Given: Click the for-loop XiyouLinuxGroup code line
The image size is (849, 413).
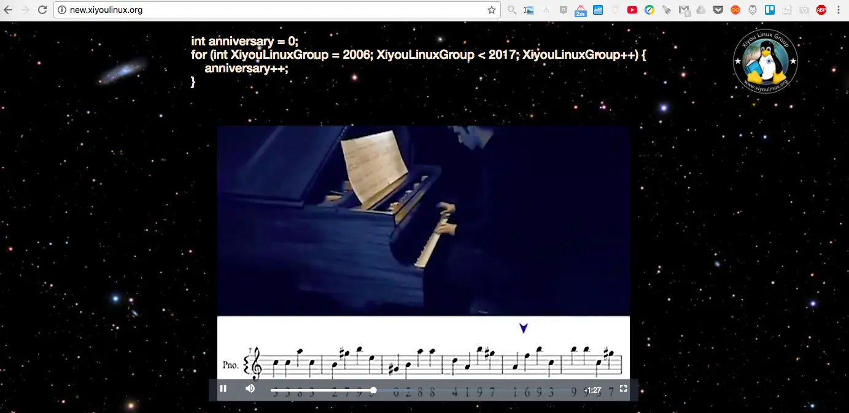Looking at the screenshot, I should 419,55.
